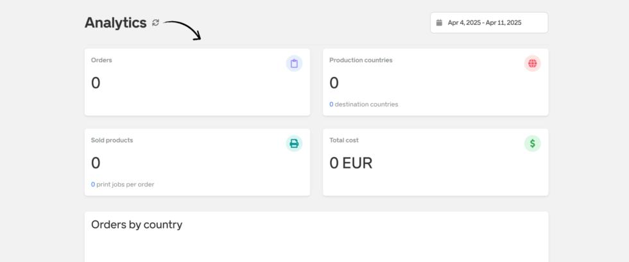Open the Apr 4 - Apr 11 date range
The image size is (629, 262).
(x=485, y=22)
